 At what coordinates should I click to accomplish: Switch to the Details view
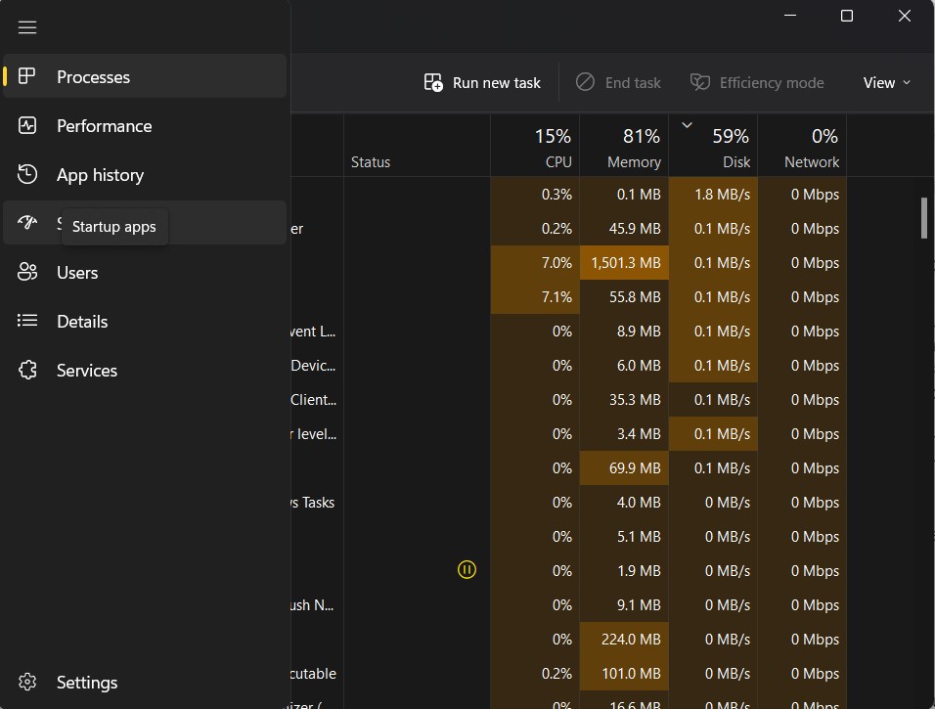(81, 321)
